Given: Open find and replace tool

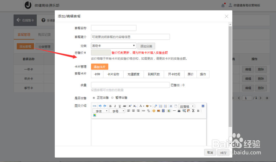Looking at the screenshot, I should pos(184,111).
